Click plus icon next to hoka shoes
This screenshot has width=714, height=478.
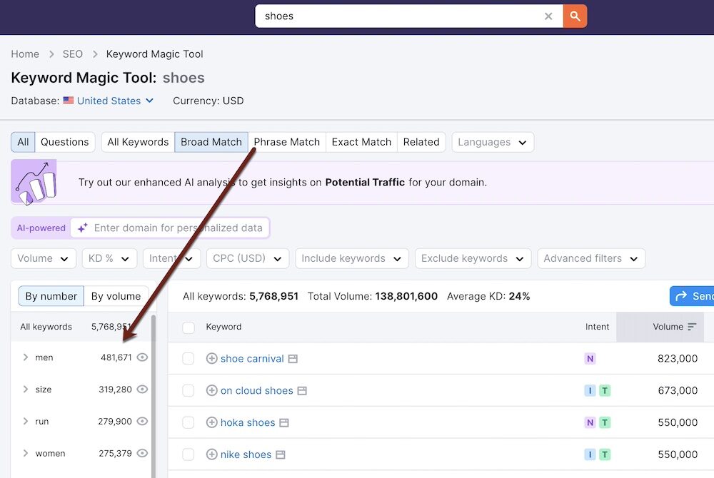tap(211, 422)
